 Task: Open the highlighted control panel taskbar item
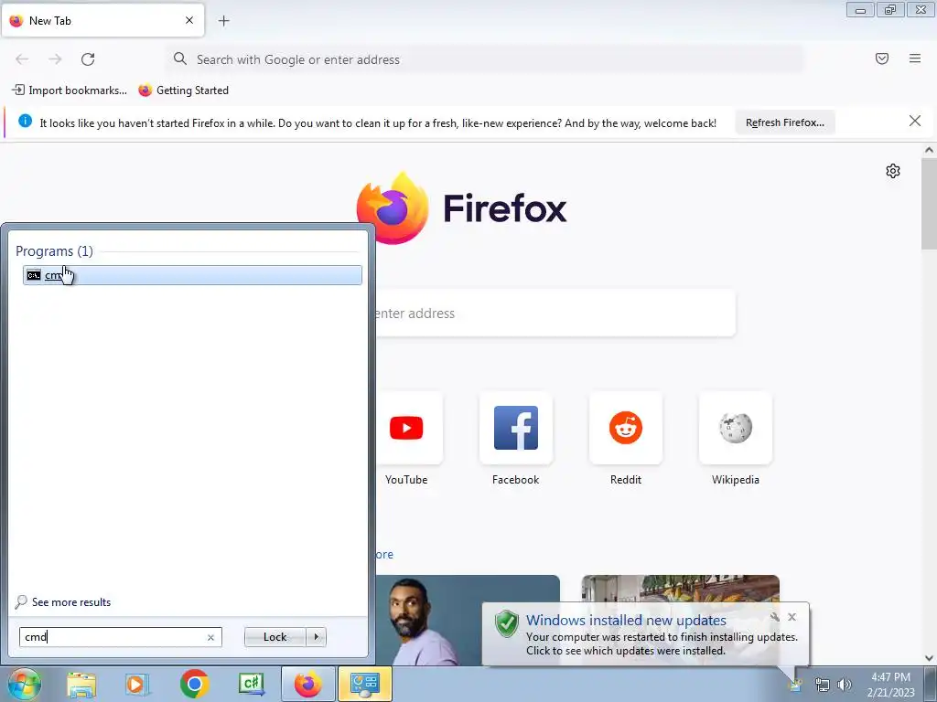365,684
